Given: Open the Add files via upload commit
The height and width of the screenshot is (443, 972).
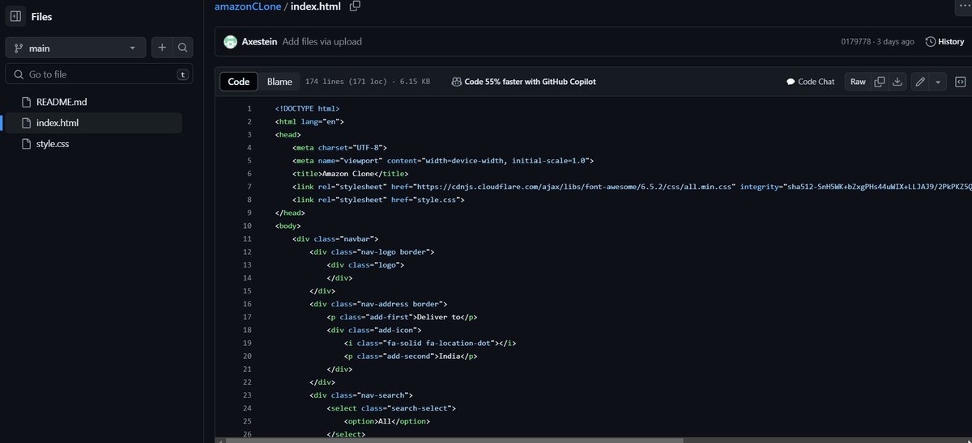Looking at the screenshot, I should point(322,41).
